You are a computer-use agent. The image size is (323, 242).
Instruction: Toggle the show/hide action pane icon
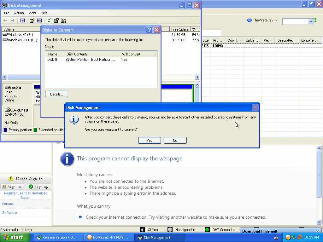pos(39,20)
